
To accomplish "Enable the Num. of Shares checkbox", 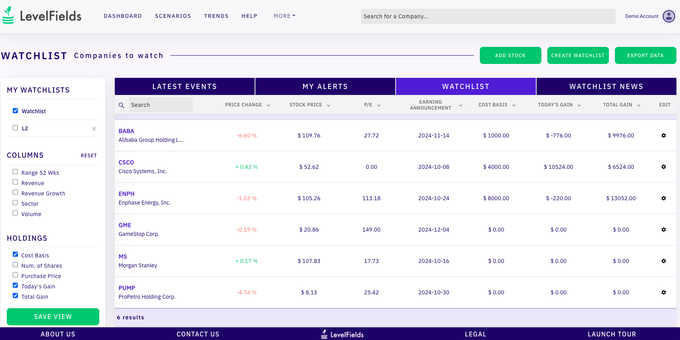I will 15,265.
